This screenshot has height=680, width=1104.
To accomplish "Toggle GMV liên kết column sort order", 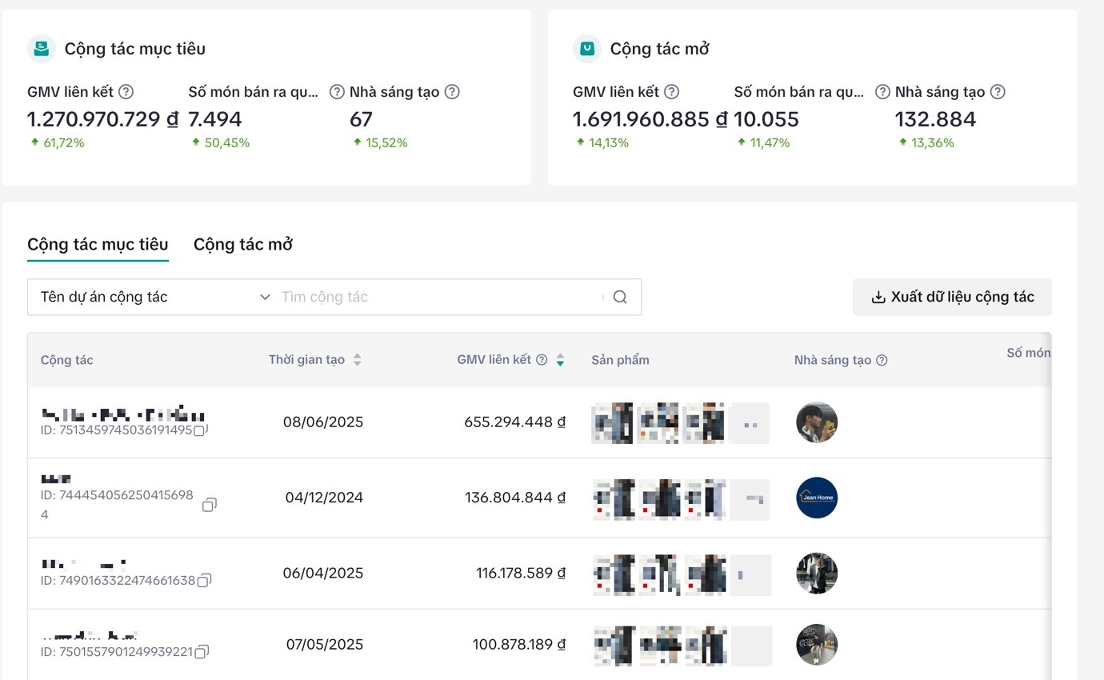I will [560, 360].
